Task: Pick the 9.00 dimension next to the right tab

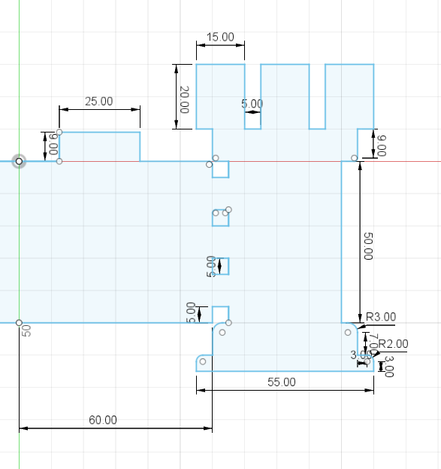Action: click(382, 145)
